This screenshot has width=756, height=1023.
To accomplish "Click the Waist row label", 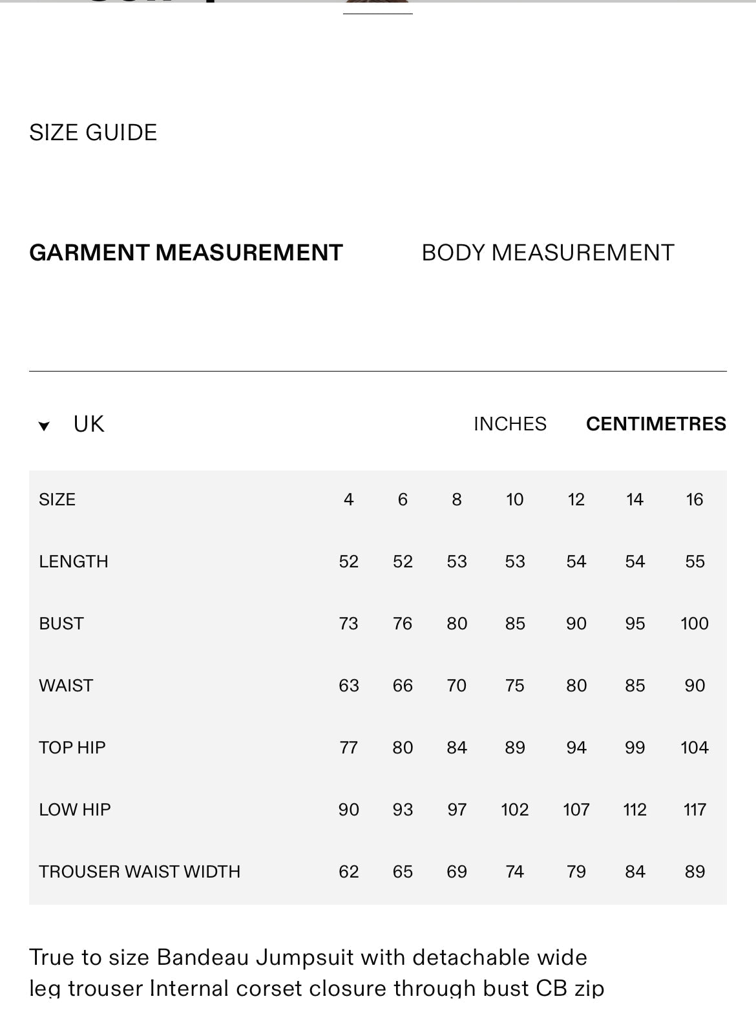I will click(66, 686).
